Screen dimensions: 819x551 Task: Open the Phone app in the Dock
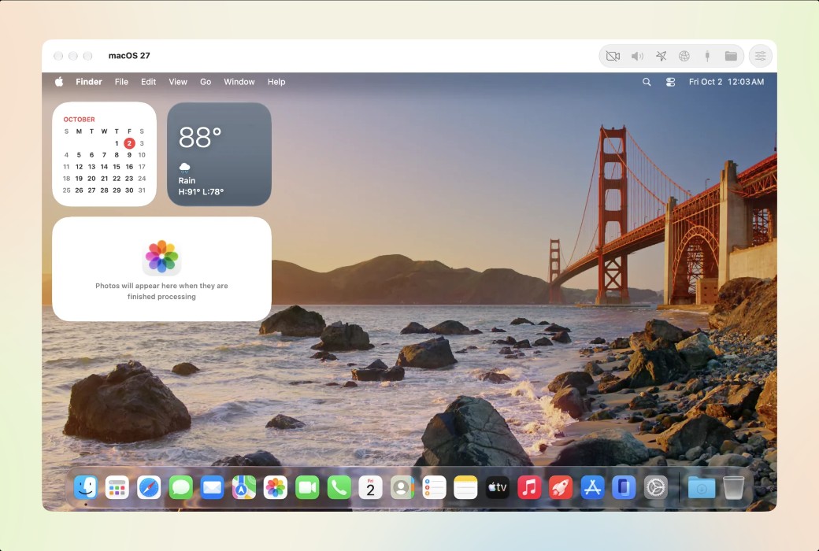[339, 488]
